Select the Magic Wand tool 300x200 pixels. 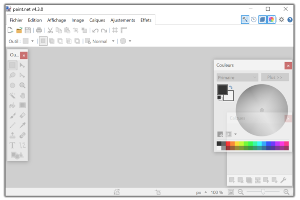(x=12, y=95)
